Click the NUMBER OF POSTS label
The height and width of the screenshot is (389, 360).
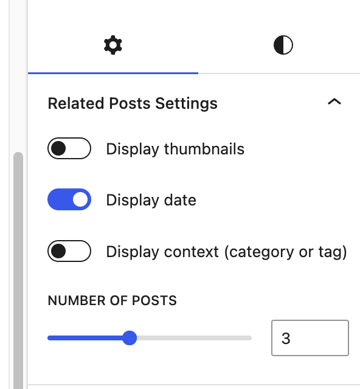(112, 301)
